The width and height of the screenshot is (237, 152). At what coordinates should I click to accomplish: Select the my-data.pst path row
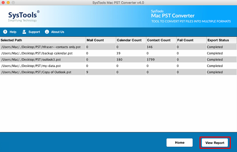pos(43,66)
